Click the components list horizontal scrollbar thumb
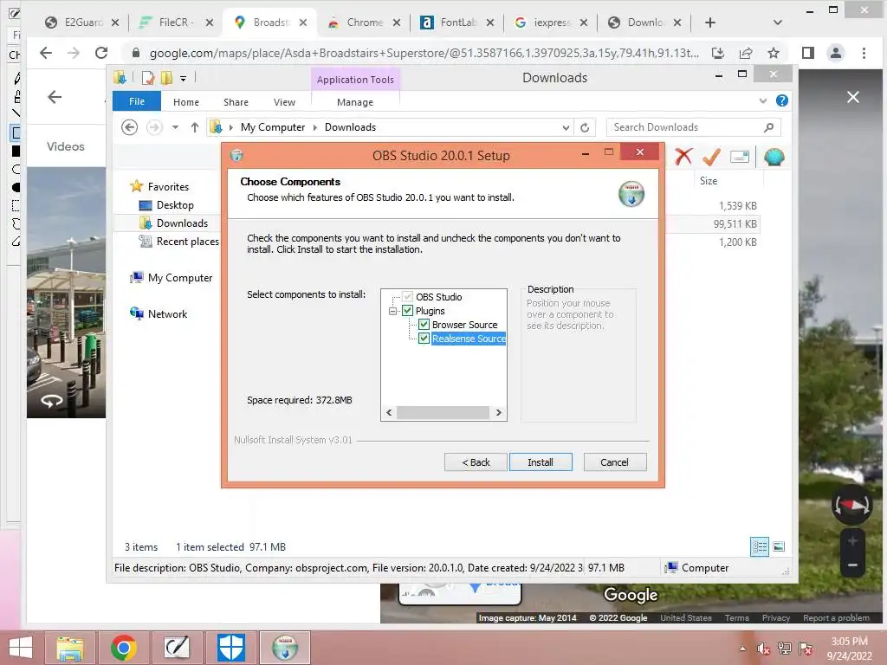The image size is (887, 665). click(443, 413)
